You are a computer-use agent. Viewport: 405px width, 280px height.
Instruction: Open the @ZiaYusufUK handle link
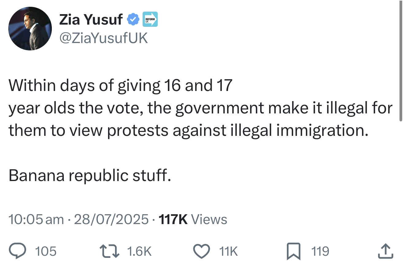point(103,38)
